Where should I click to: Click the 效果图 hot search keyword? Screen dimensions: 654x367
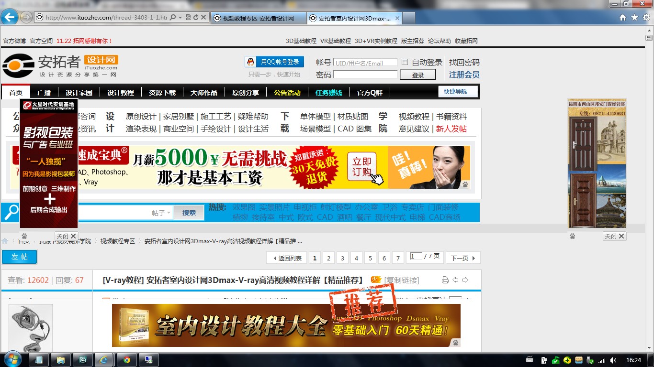point(244,207)
